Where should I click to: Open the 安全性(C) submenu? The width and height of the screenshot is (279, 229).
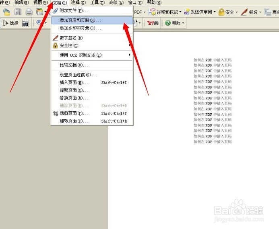click(92, 45)
